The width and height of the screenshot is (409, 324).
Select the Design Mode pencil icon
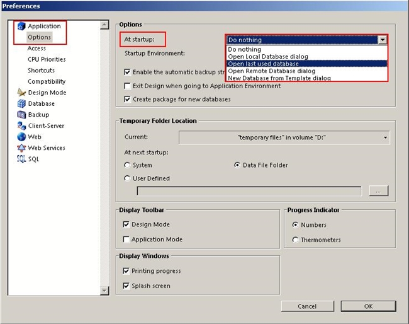pyautogui.click(x=21, y=93)
